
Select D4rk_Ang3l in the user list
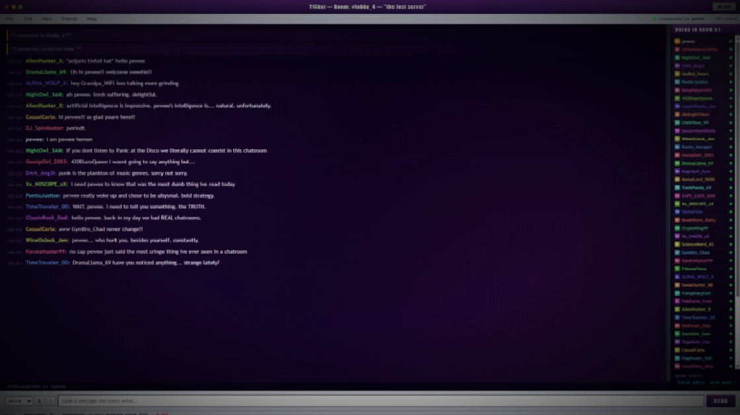(x=703, y=65)
